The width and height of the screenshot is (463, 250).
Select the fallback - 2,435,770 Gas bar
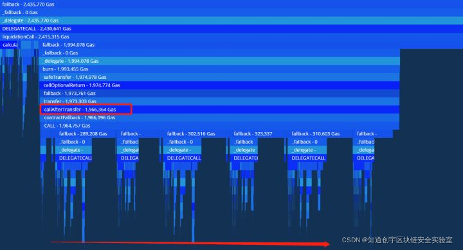pyautogui.click(x=232, y=4)
